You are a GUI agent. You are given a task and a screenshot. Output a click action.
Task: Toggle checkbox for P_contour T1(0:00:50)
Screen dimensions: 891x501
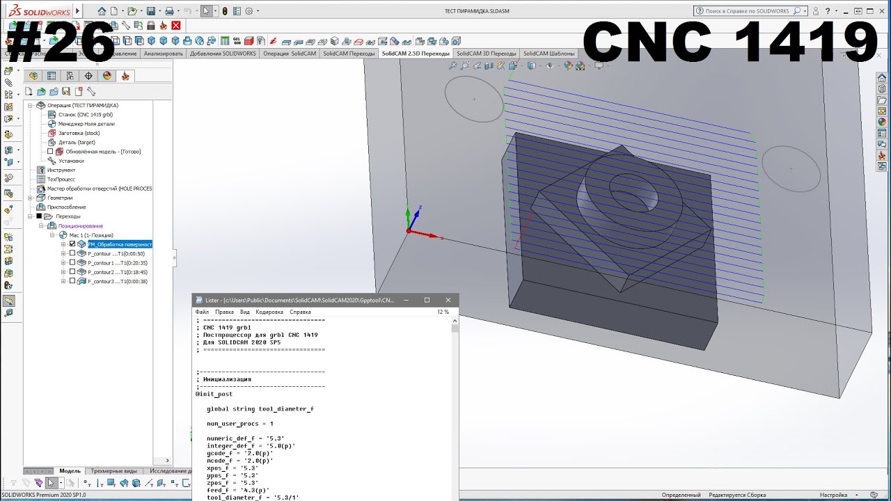point(72,253)
